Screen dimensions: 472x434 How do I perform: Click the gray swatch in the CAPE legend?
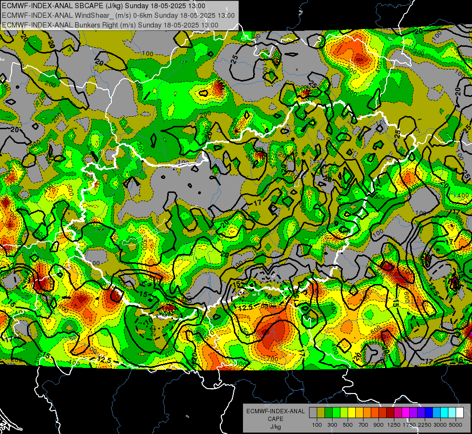click(x=313, y=413)
